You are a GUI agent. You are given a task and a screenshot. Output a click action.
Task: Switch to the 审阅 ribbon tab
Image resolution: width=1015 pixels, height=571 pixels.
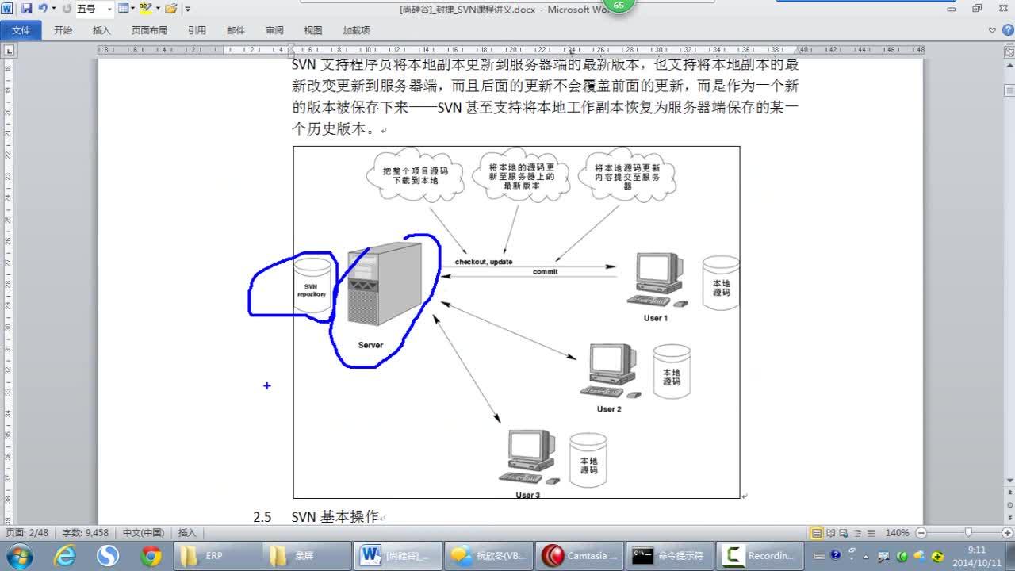[274, 30]
